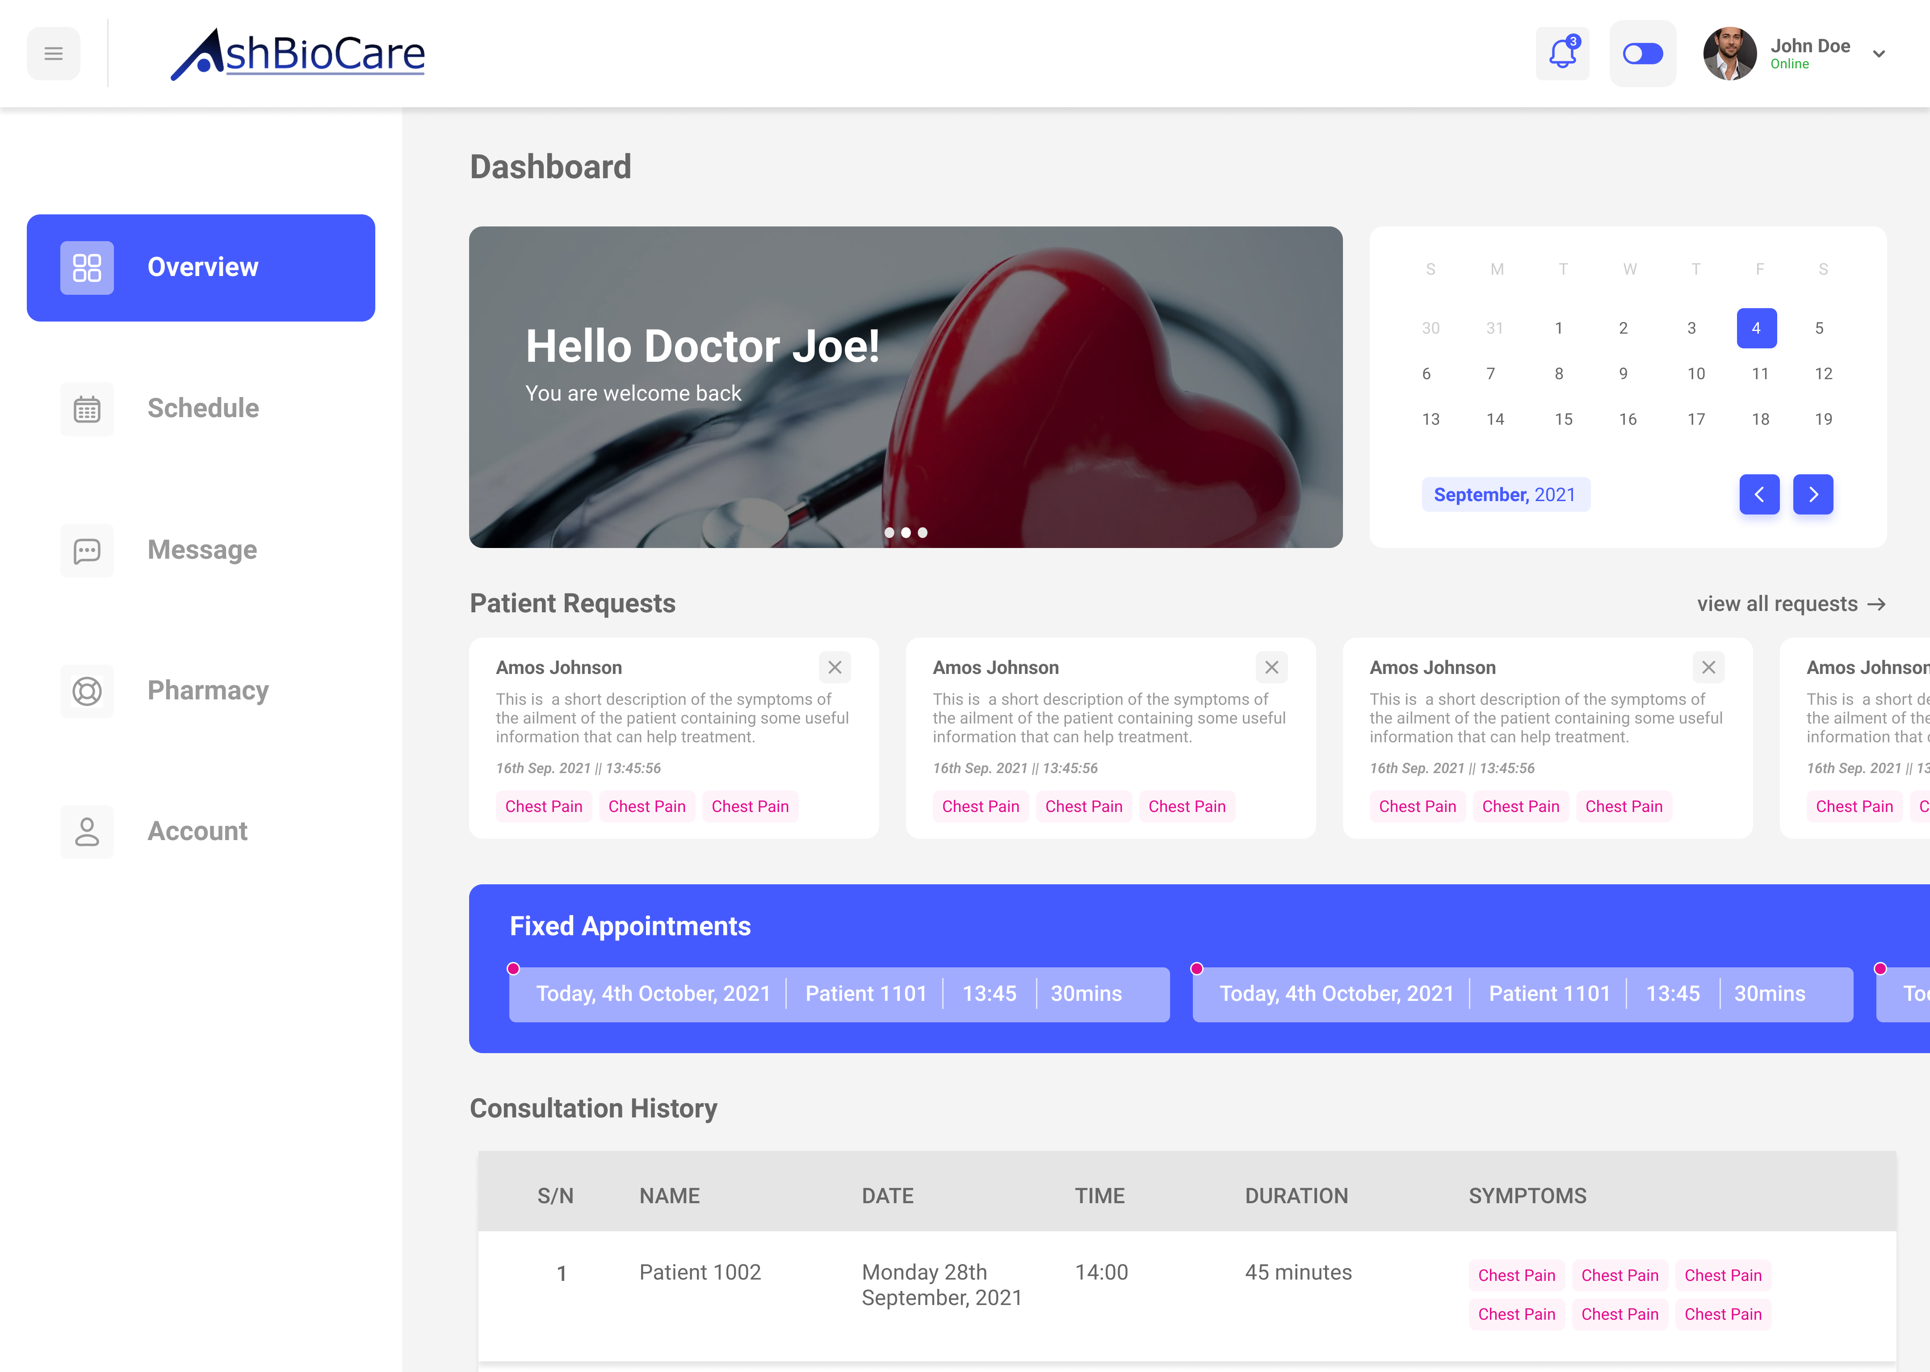Click the AshBioCare logo
This screenshot has height=1372, width=1930.
click(298, 54)
